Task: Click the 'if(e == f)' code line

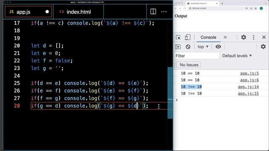Action: (90, 91)
